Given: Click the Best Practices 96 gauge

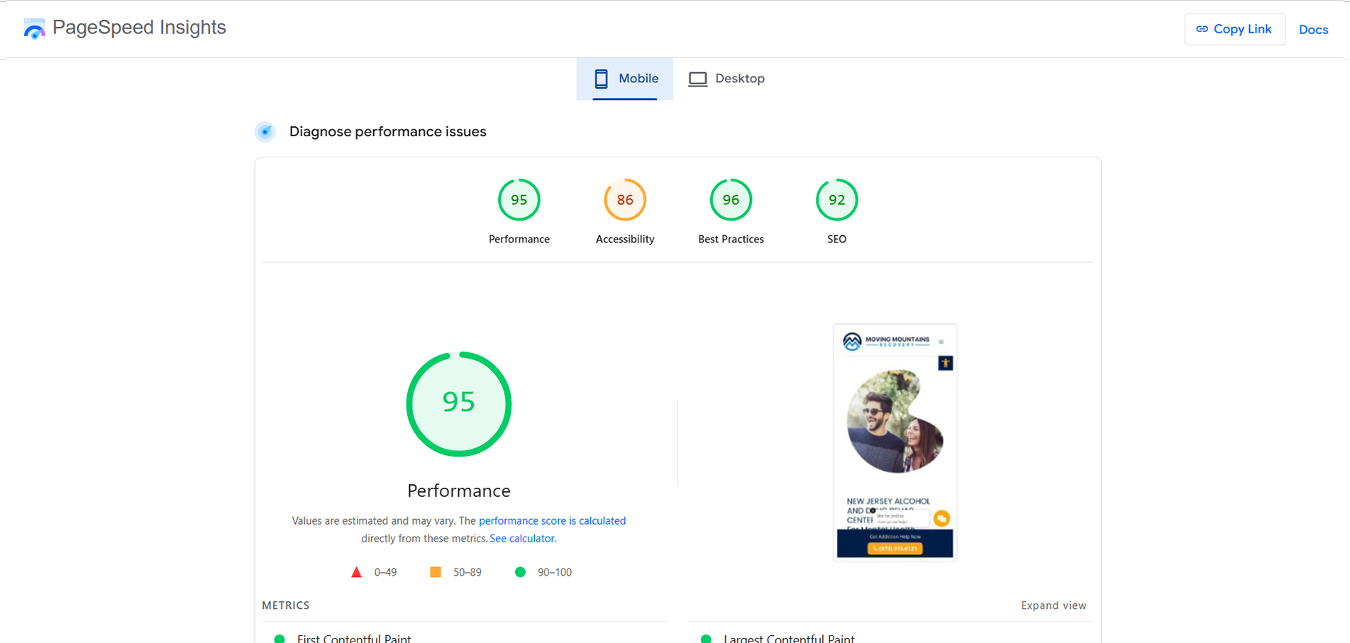Looking at the screenshot, I should (731, 201).
